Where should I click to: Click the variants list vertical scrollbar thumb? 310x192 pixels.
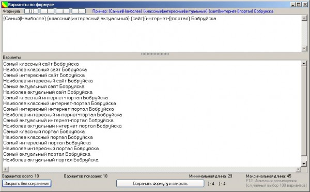304,111
